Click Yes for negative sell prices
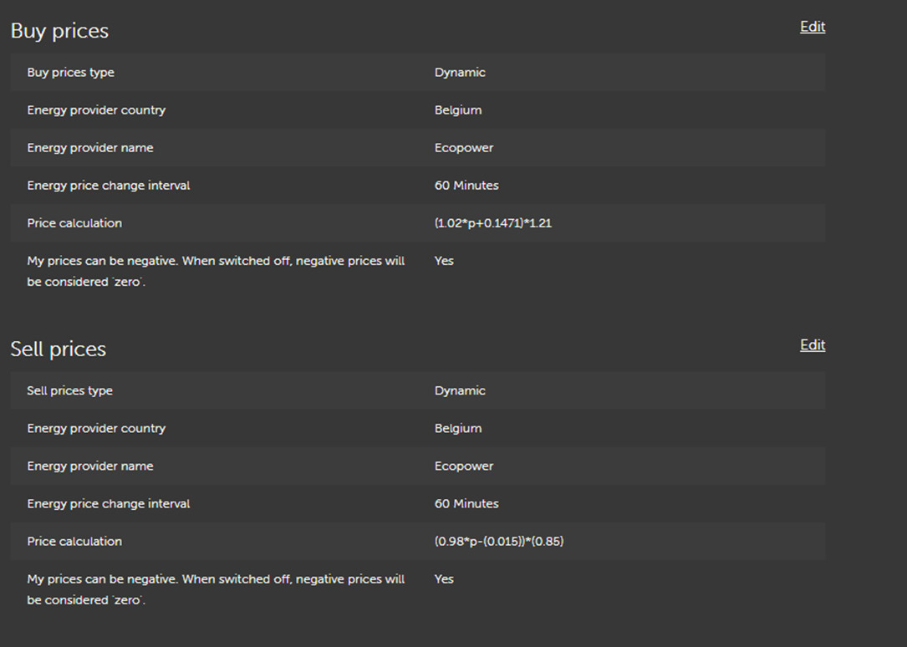 (x=444, y=579)
